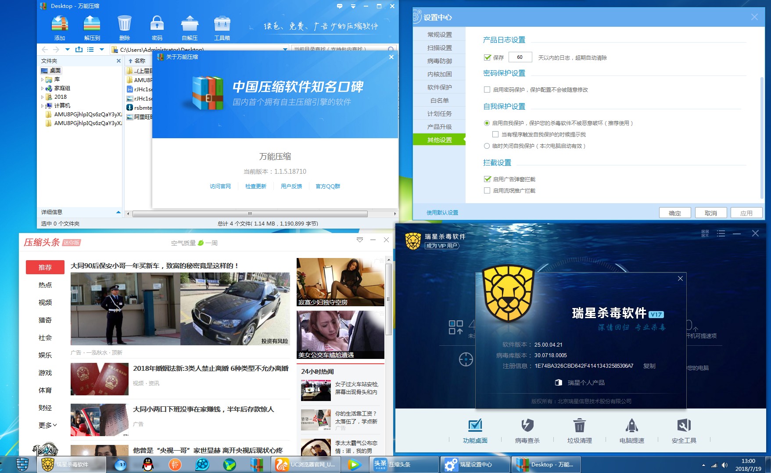The width and height of the screenshot is (771, 473).
Task: Select 推荐 tab in 压缩头条
Action: tap(45, 267)
